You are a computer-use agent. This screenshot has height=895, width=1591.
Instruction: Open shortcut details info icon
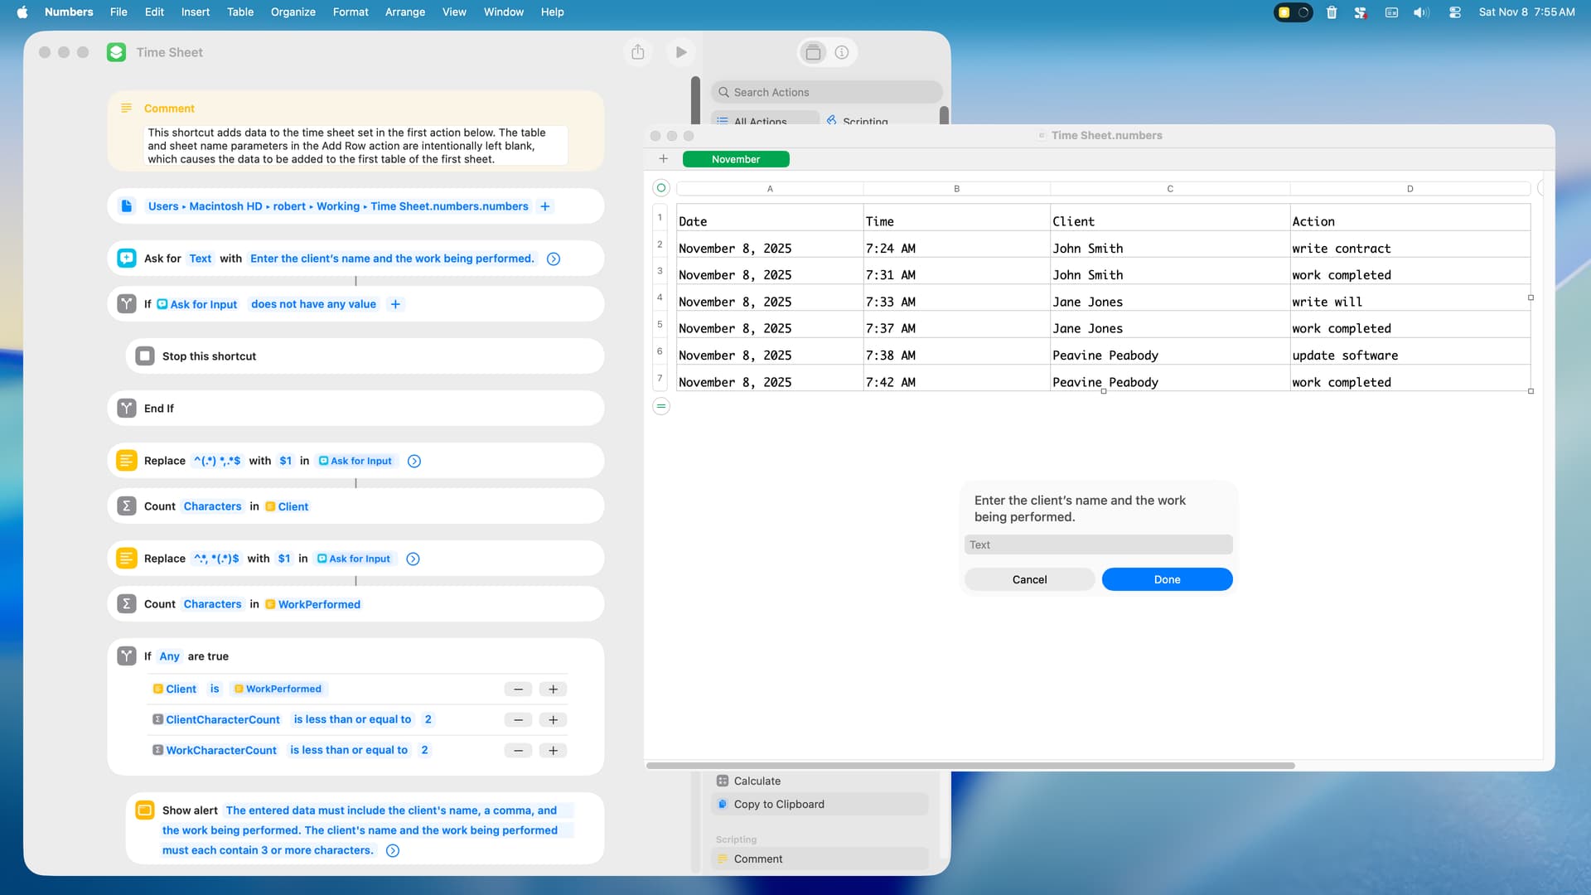(x=841, y=52)
